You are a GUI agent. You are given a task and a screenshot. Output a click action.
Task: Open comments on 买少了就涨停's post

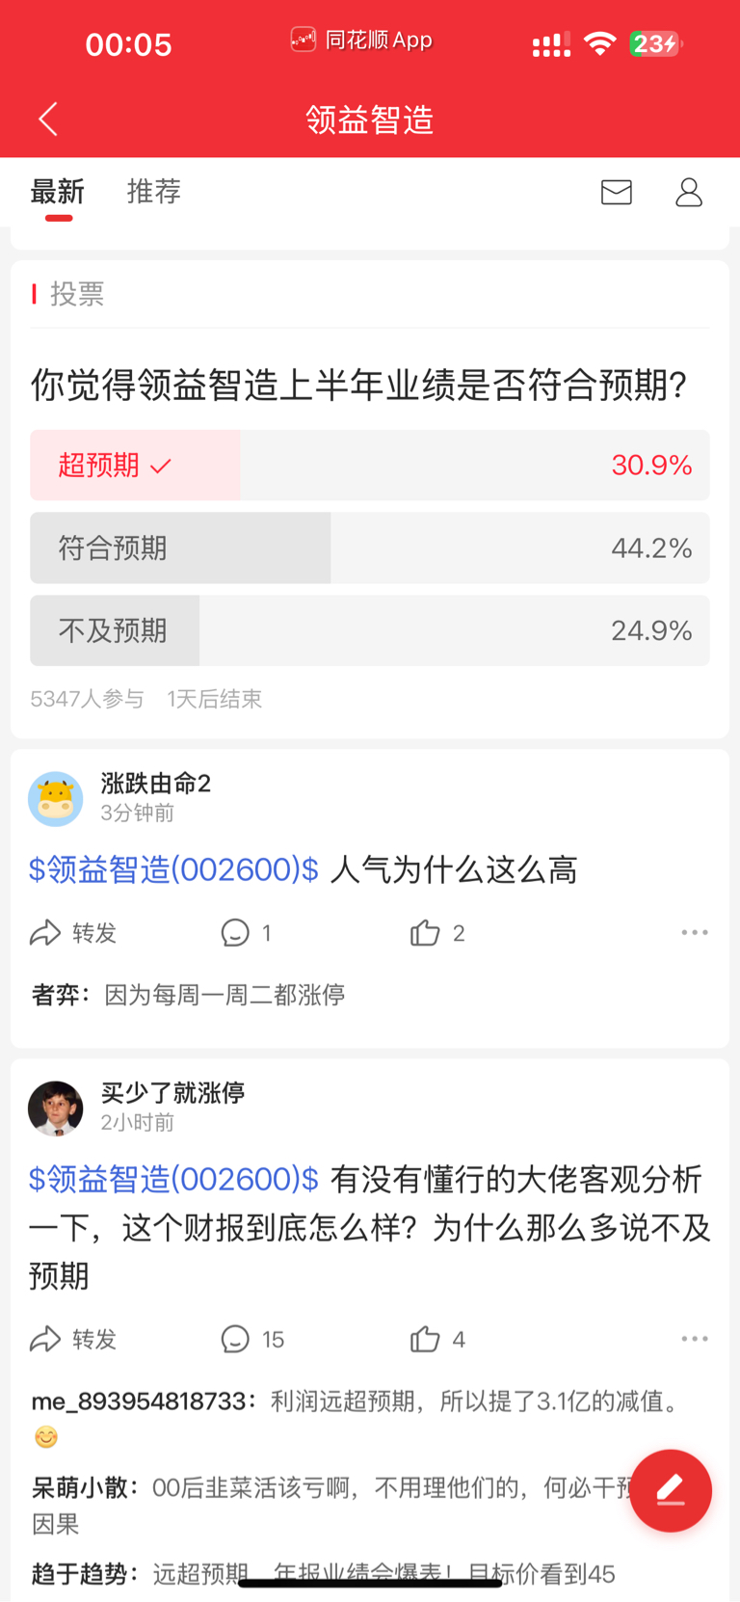pyautogui.click(x=252, y=1339)
